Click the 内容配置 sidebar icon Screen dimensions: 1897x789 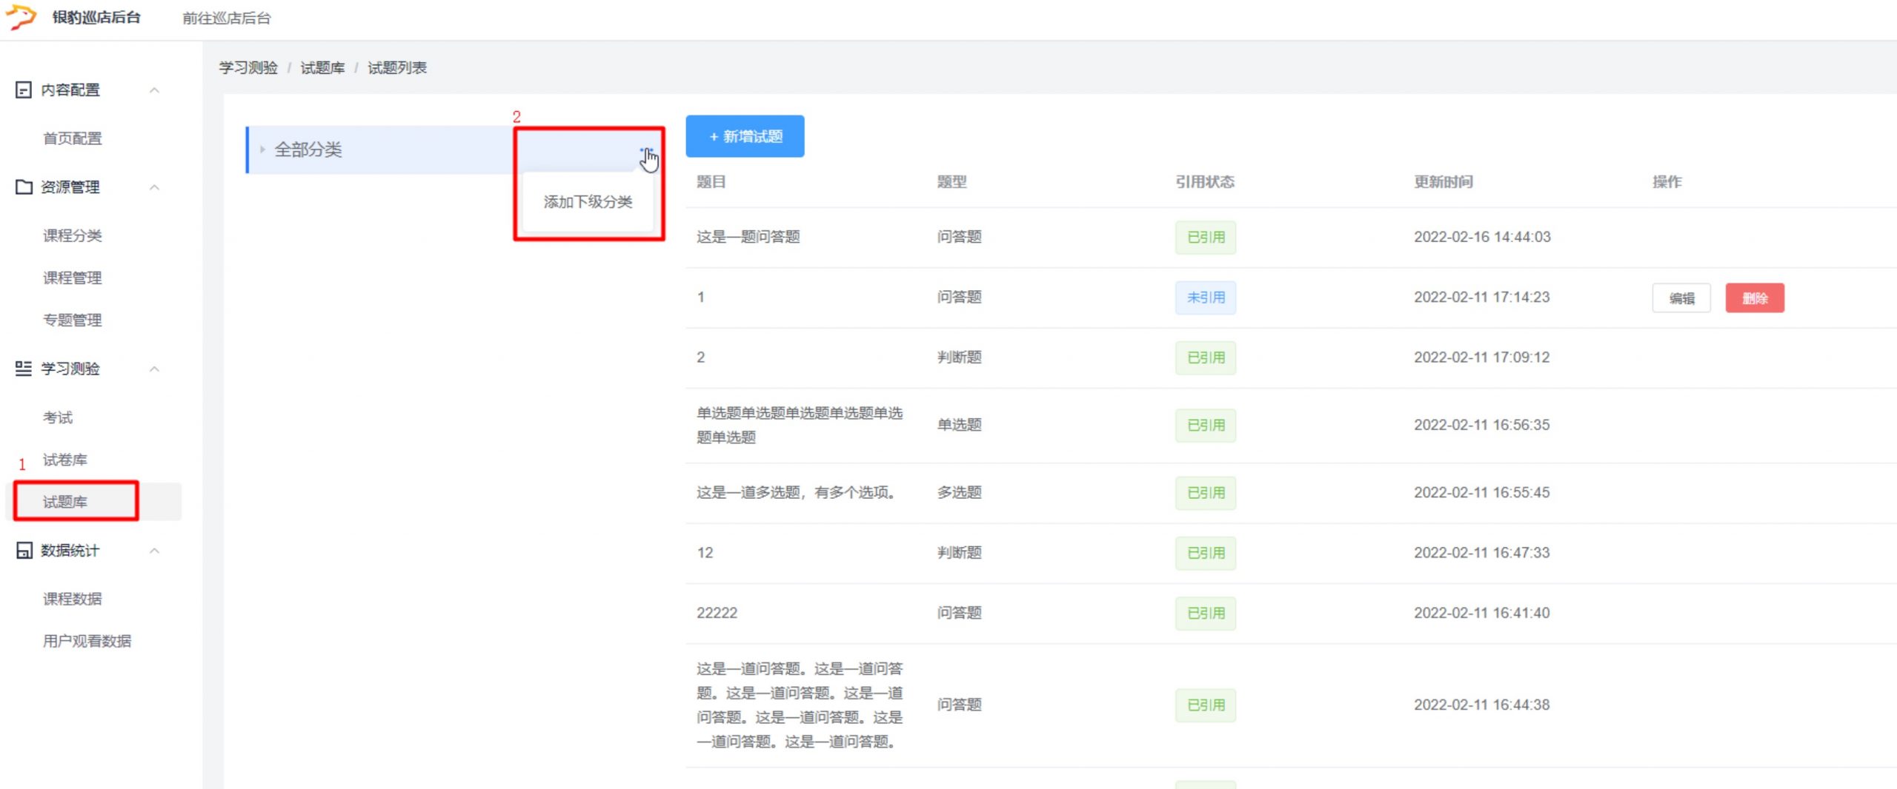(x=24, y=90)
